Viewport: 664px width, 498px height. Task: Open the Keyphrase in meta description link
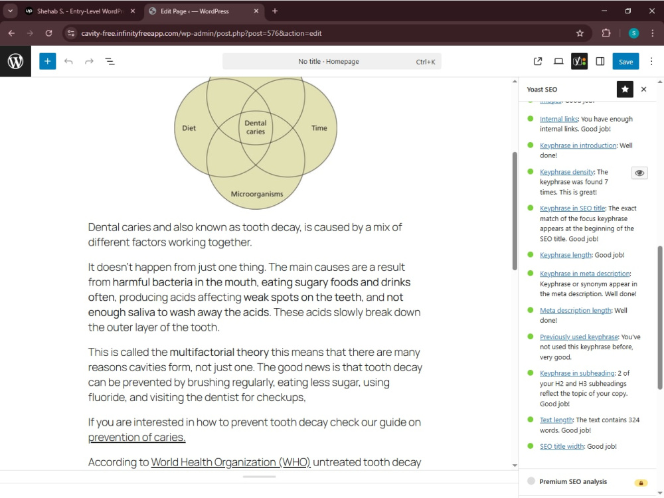pos(584,273)
